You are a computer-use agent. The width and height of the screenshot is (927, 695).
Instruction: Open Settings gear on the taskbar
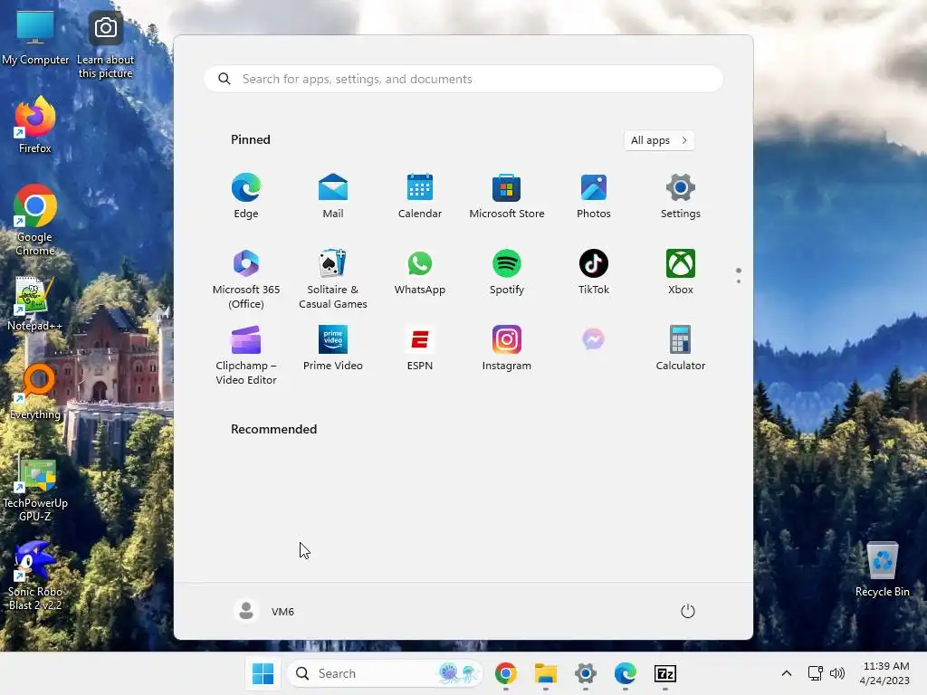point(586,673)
